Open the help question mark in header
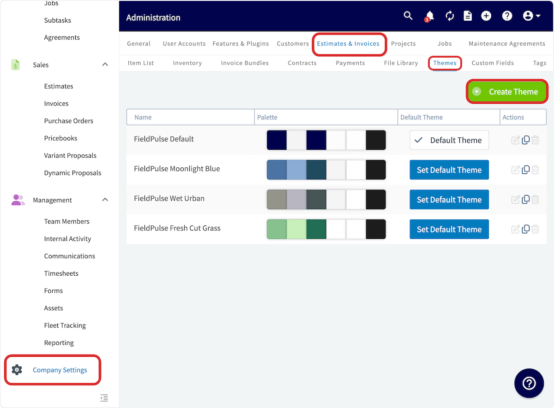This screenshot has height=408, width=554. coord(507,16)
